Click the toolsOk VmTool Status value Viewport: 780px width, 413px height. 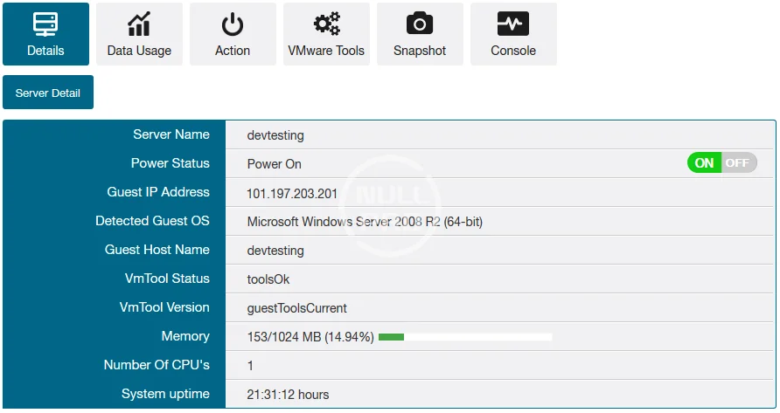click(268, 279)
